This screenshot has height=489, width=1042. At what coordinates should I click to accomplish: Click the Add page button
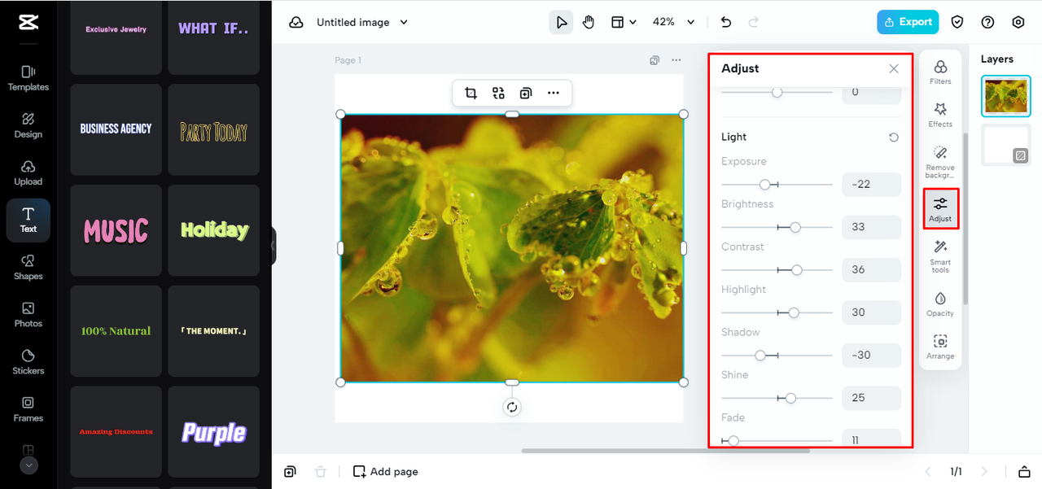pyautogui.click(x=385, y=472)
